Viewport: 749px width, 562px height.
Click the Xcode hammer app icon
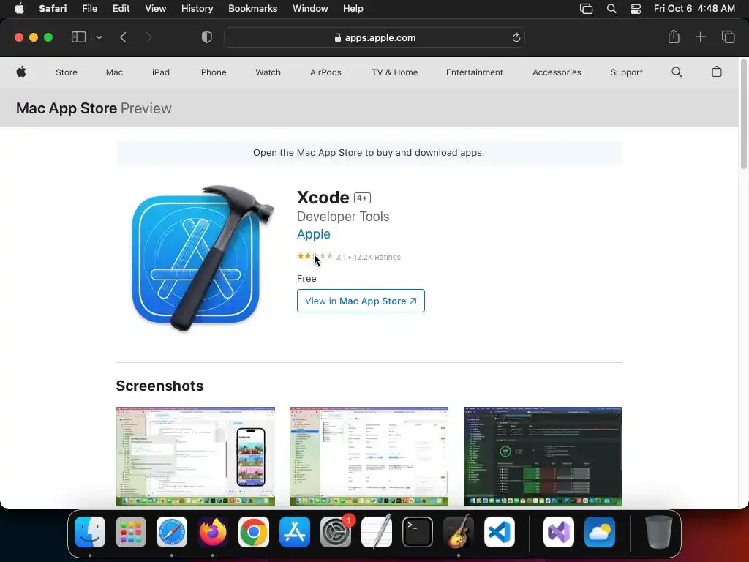203,258
